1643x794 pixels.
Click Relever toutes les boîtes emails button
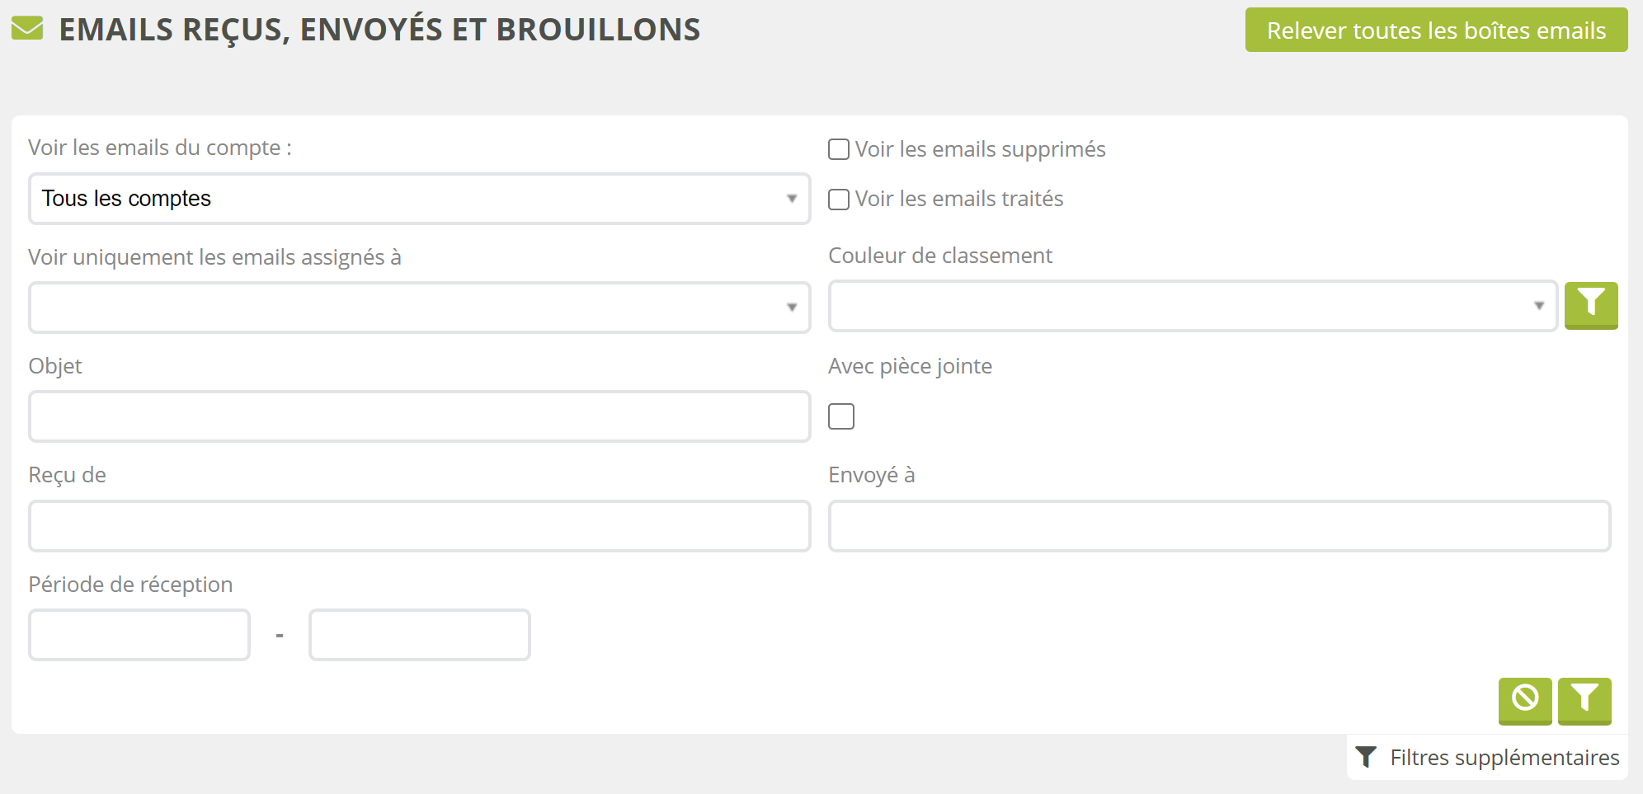pos(1435,31)
